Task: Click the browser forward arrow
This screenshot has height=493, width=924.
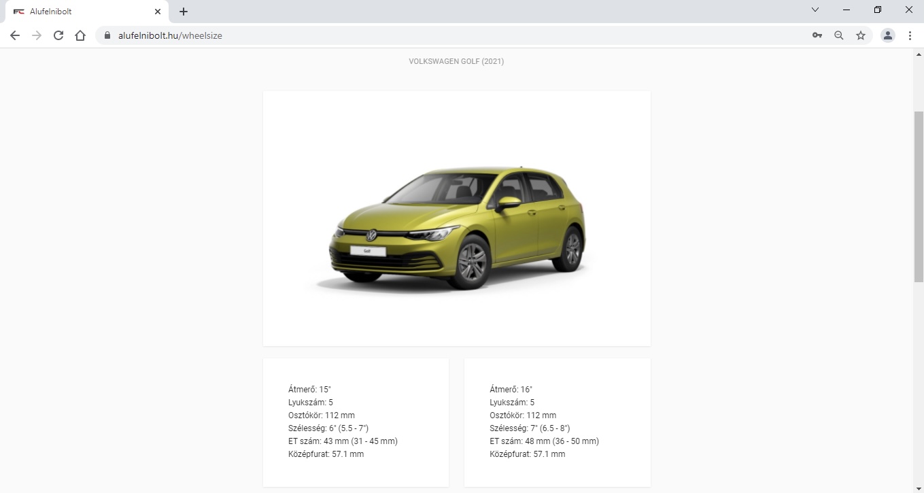Action: point(37,35)
